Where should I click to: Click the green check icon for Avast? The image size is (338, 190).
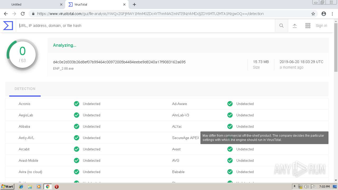click(x=230, y=149)
